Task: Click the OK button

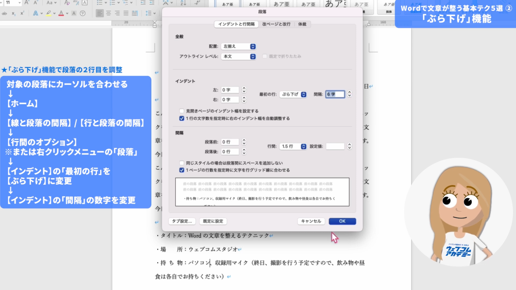Action: coord(342,221)
